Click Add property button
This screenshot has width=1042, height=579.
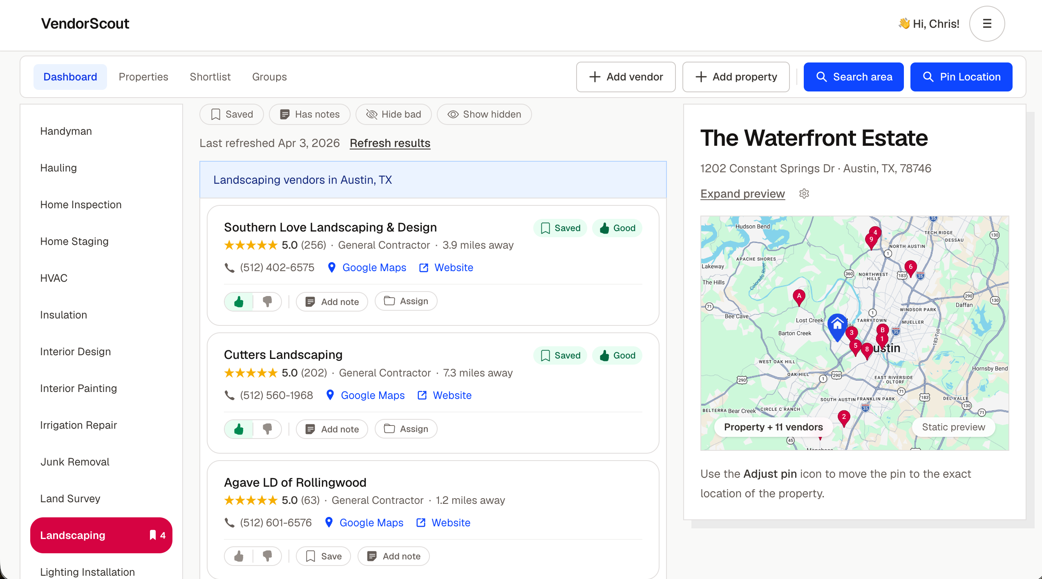pos(736,77)
